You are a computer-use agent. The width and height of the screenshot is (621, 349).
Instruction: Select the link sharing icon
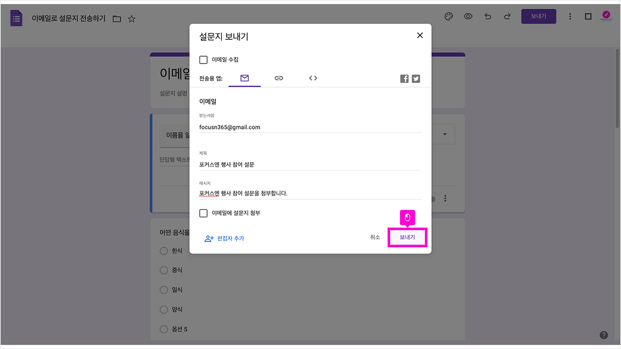point(278,78)
